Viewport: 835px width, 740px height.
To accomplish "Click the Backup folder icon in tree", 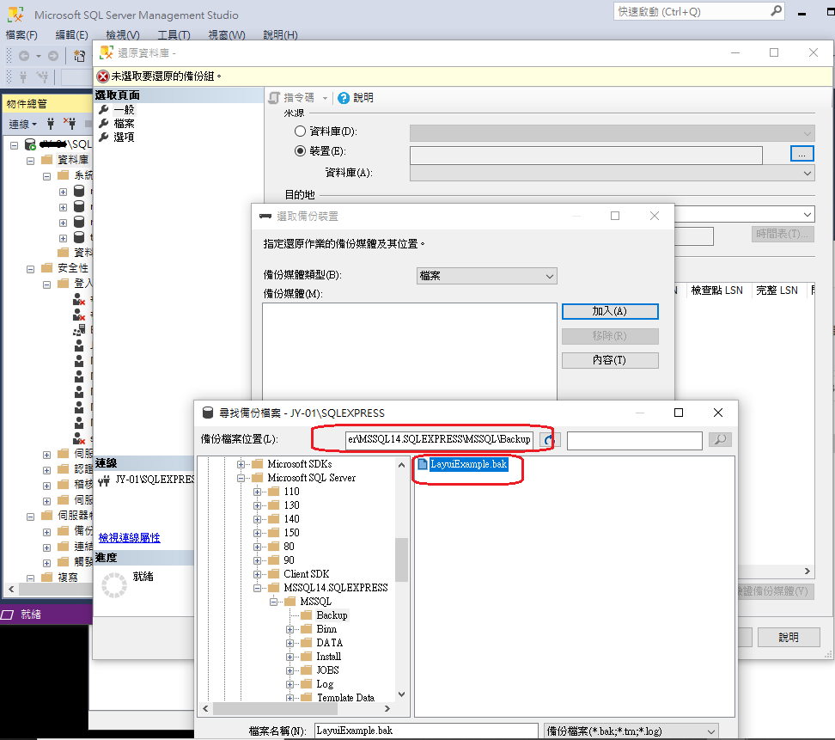I will pos(306,615).
